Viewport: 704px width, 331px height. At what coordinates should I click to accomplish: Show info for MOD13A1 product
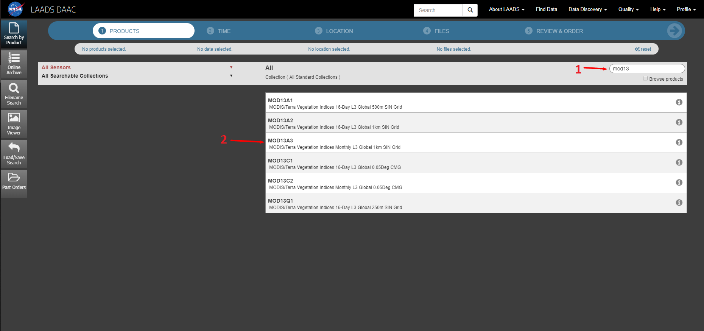679,102
